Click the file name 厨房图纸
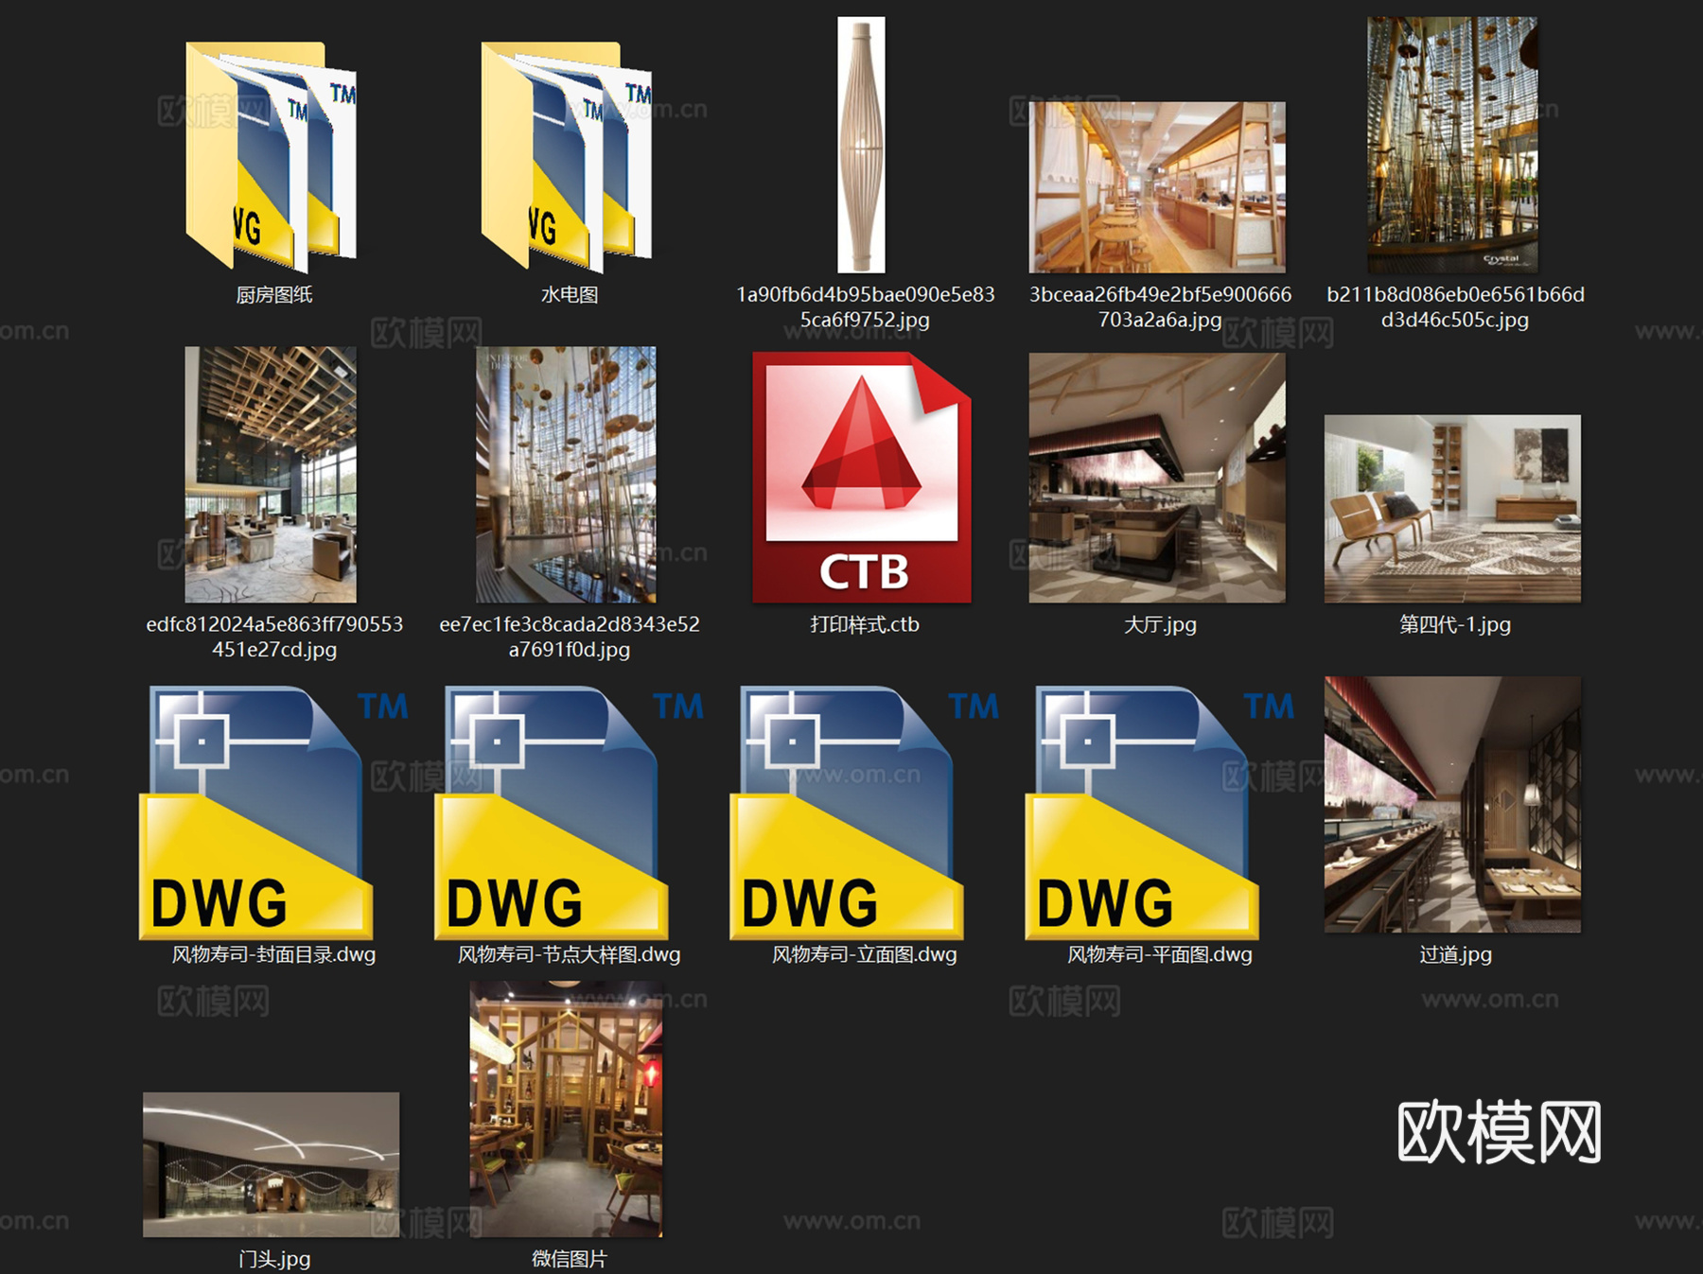1703x1274 pixels. coord(274,295)
